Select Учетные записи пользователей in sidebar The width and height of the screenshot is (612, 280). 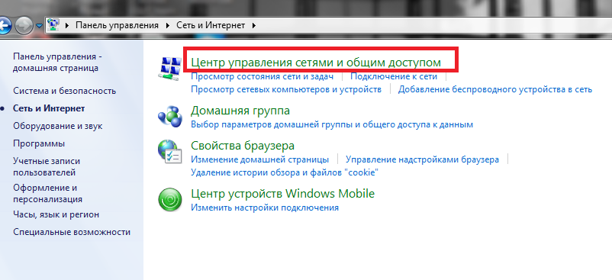tap(47, 166)
